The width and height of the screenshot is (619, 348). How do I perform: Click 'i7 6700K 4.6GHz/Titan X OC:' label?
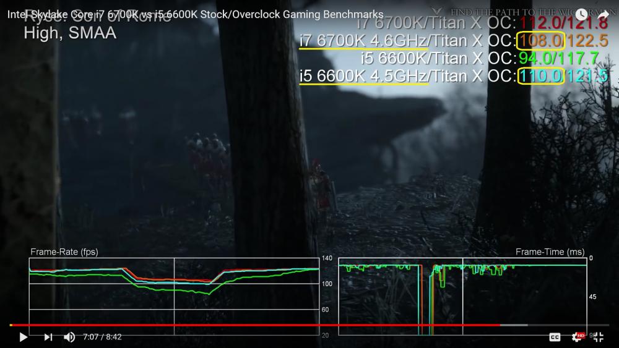408,41
